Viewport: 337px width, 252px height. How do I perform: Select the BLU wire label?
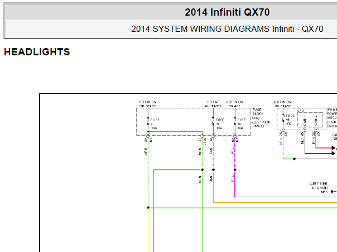click(x=302, y=141)
